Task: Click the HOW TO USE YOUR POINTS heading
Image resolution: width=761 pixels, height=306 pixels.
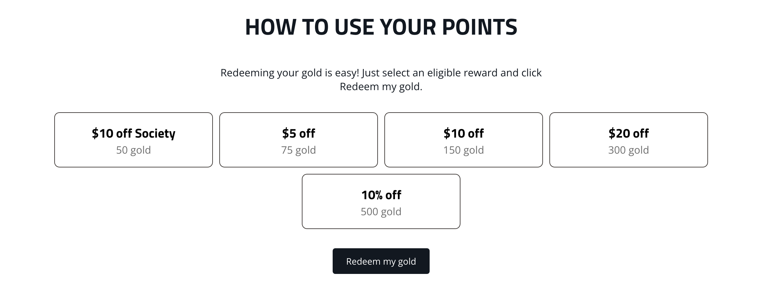Action: [381, 27]
